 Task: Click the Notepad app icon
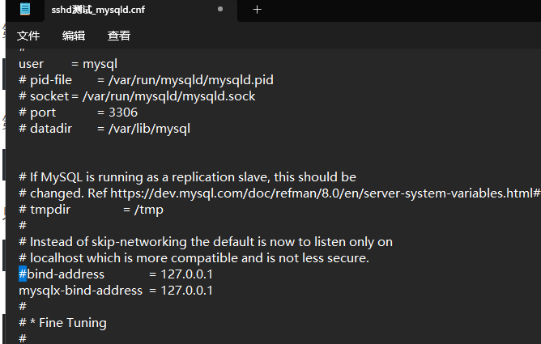point(25,10)
